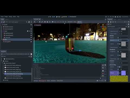Open the script attached to the Player node
The height and width of the screenshot is (98, 130).
[28, 31]
